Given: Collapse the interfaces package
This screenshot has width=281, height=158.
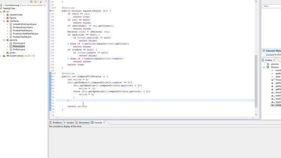Looking at the screenshot, I should [4, 21].
